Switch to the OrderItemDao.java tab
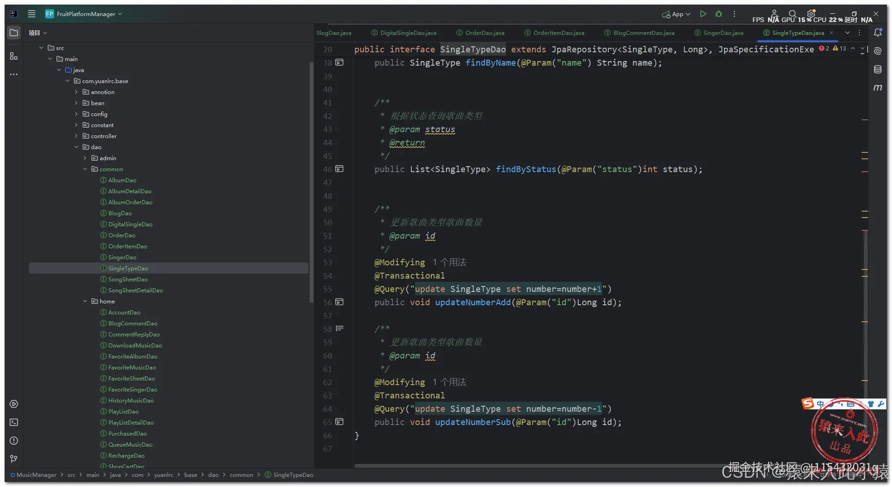 click(554, 33)
